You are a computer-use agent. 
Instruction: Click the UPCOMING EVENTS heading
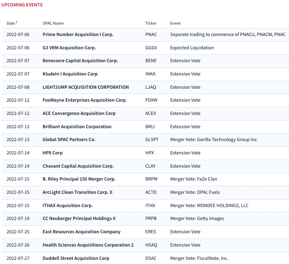[x=22, y=5]
